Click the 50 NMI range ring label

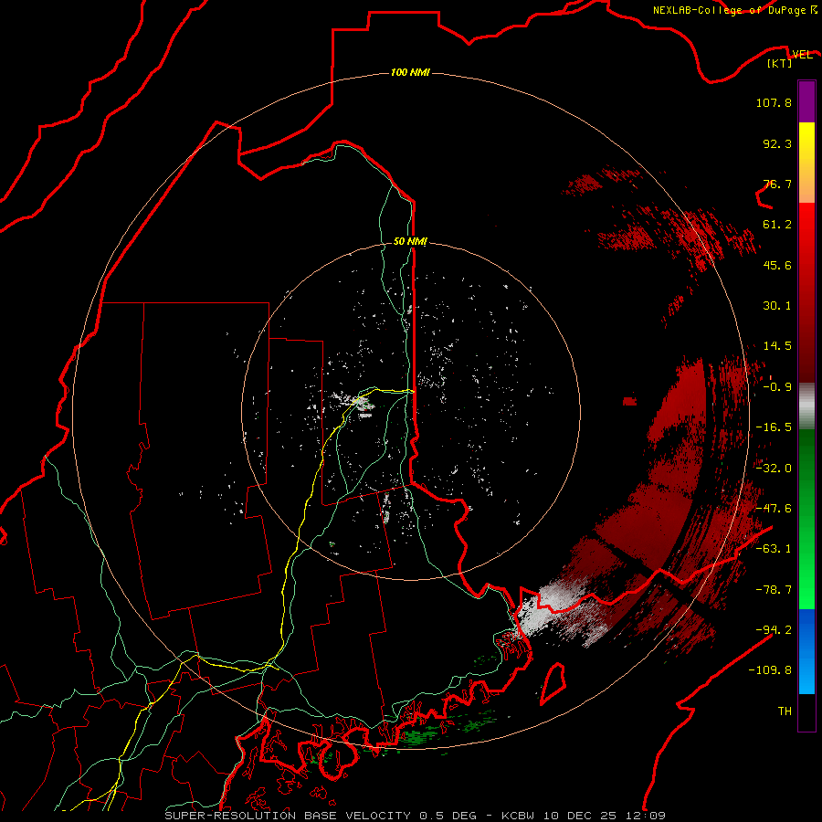coord(410,241)
